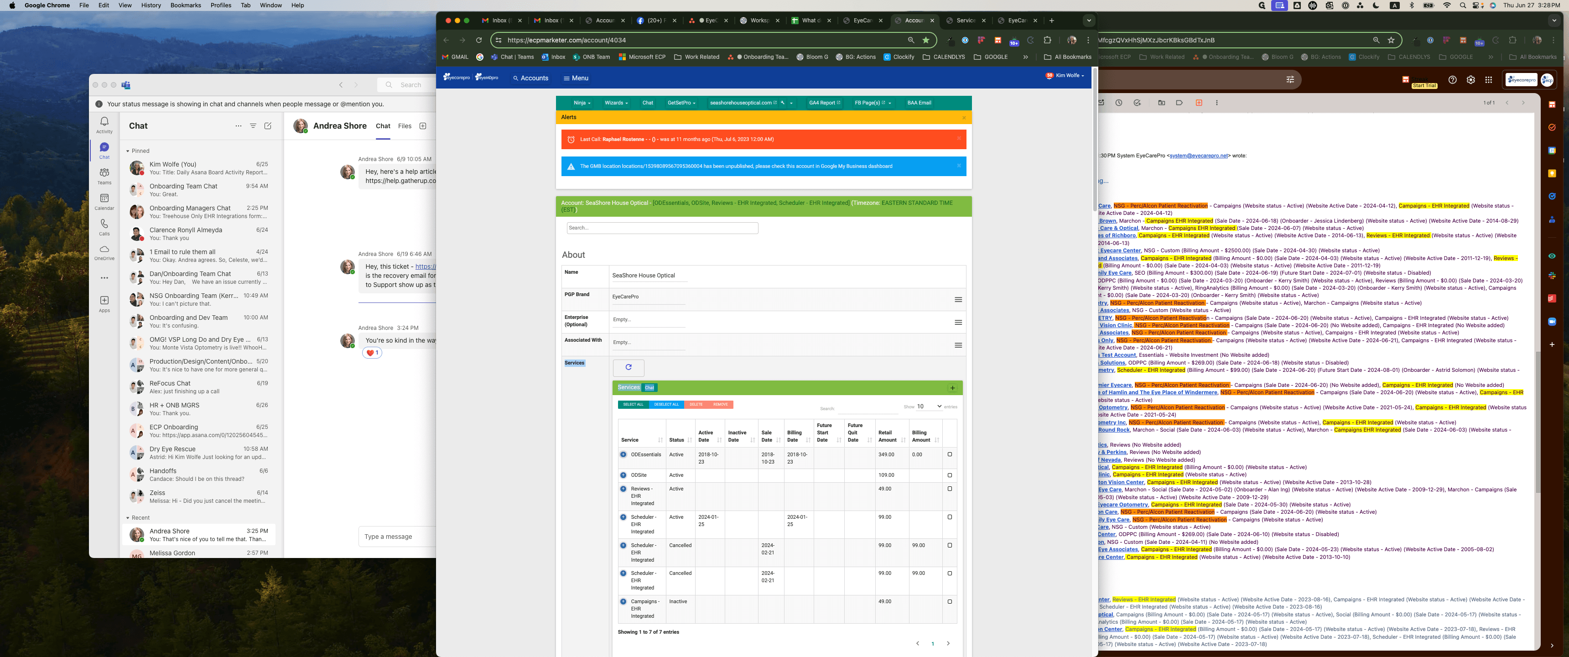The height and width of the screenshot is (657, 1569).
Task: Change the Show entries count dropdown
Action: coord(930,407)
